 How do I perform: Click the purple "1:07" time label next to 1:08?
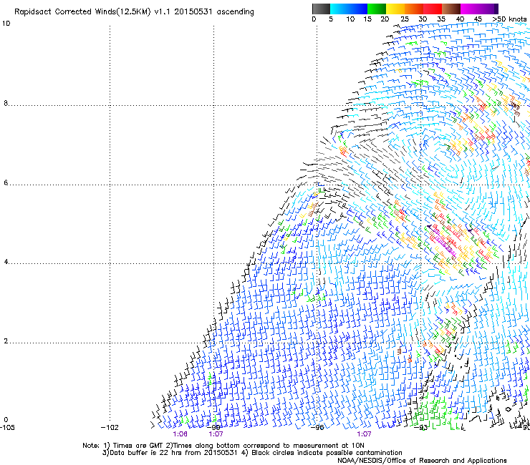(x=216, y=434)
